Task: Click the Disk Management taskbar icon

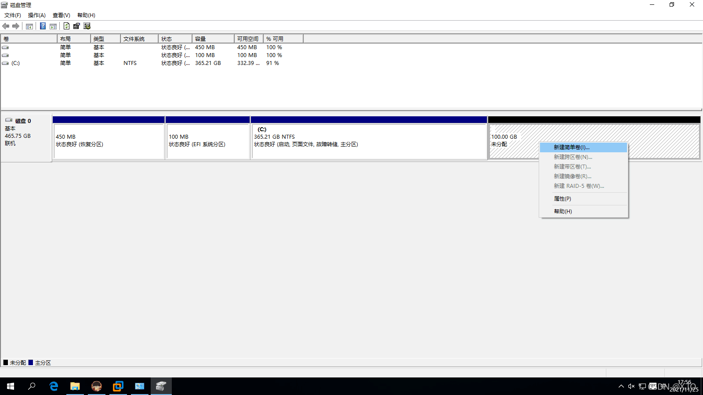Action: tap(161, 386)
